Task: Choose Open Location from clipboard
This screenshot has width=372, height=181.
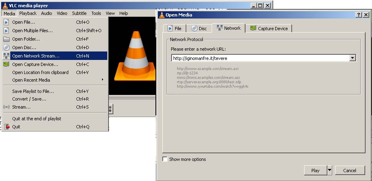Action: [x=55, y=72]
